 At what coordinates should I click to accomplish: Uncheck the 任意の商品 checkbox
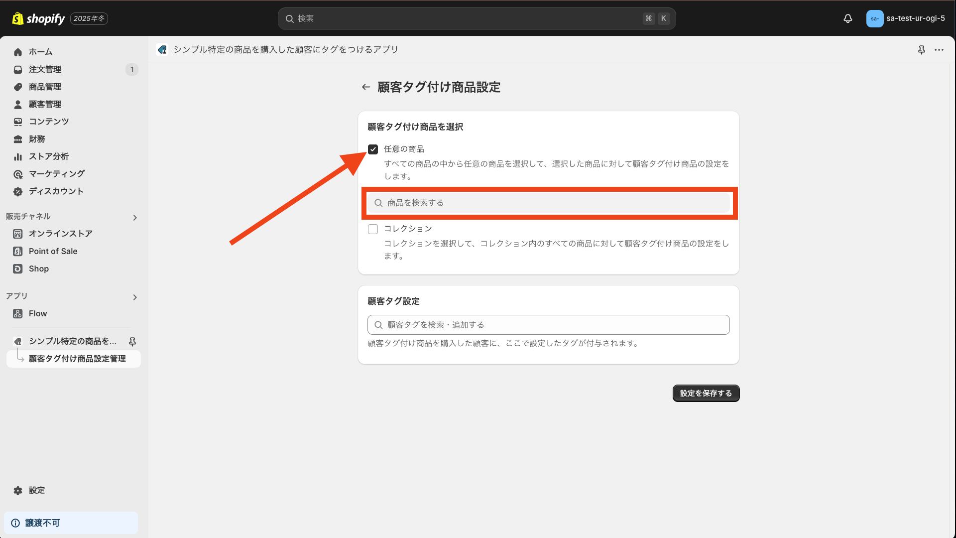pos(372,148)
